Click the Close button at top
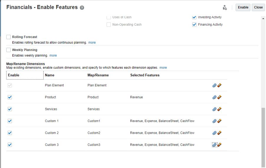The height and width of the screenshot is (168, 266). point(258,7)
